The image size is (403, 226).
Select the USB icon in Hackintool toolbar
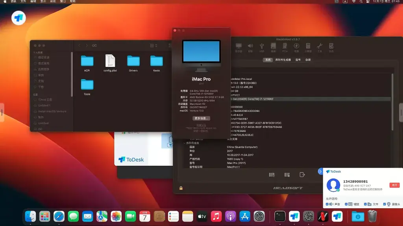[262, 47]
